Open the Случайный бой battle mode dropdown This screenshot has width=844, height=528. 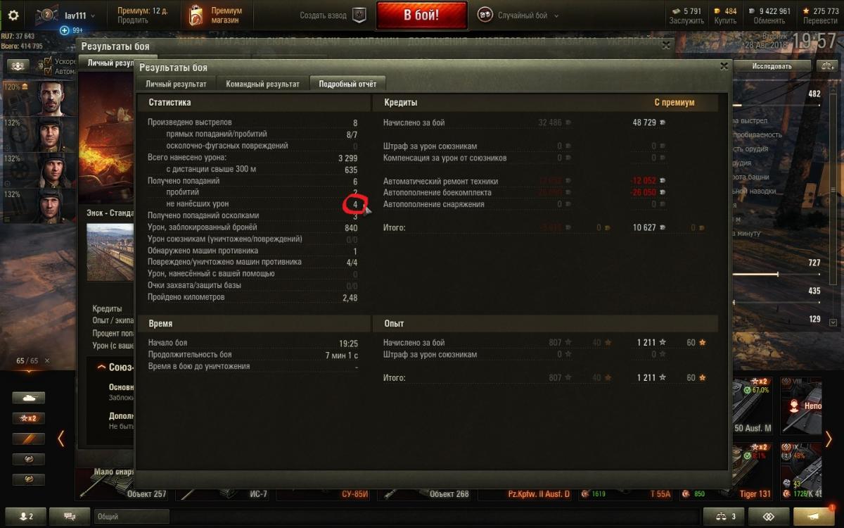(x=518, y=15)
